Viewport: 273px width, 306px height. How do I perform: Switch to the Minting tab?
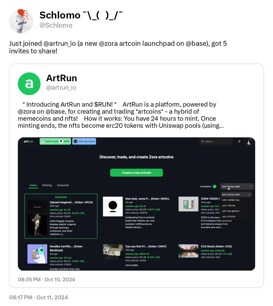47,185
